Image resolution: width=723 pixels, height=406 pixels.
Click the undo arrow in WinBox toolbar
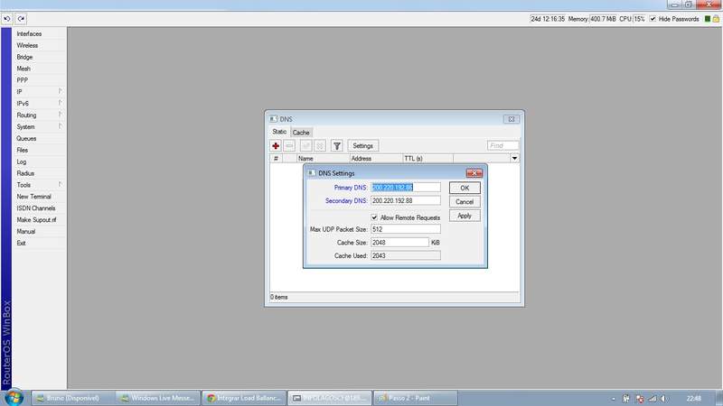[7, 19]
